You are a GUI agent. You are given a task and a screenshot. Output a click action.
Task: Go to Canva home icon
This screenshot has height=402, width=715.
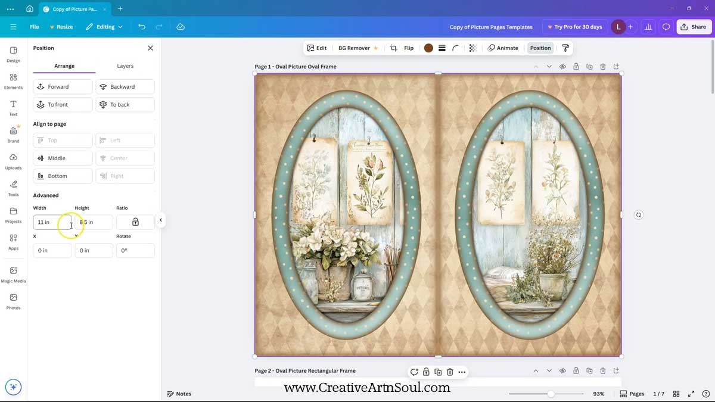tap(29, 9)
